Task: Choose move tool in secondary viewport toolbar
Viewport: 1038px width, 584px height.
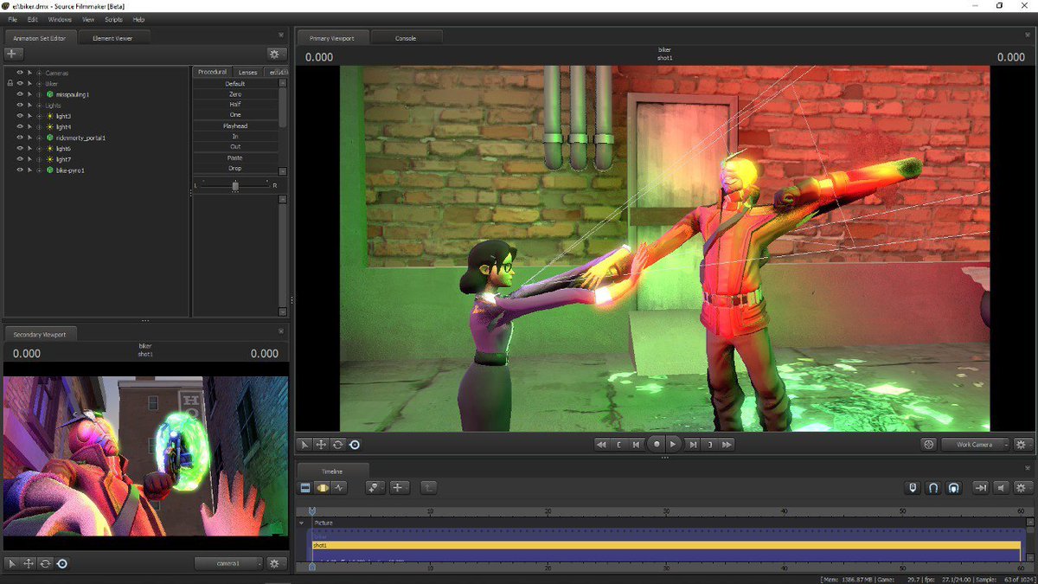Action: (x=29, y=563)
